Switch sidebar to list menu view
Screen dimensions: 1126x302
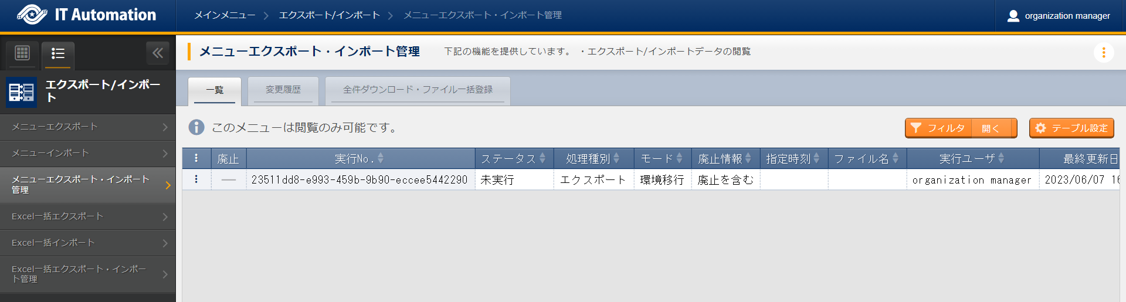point(57,54)
